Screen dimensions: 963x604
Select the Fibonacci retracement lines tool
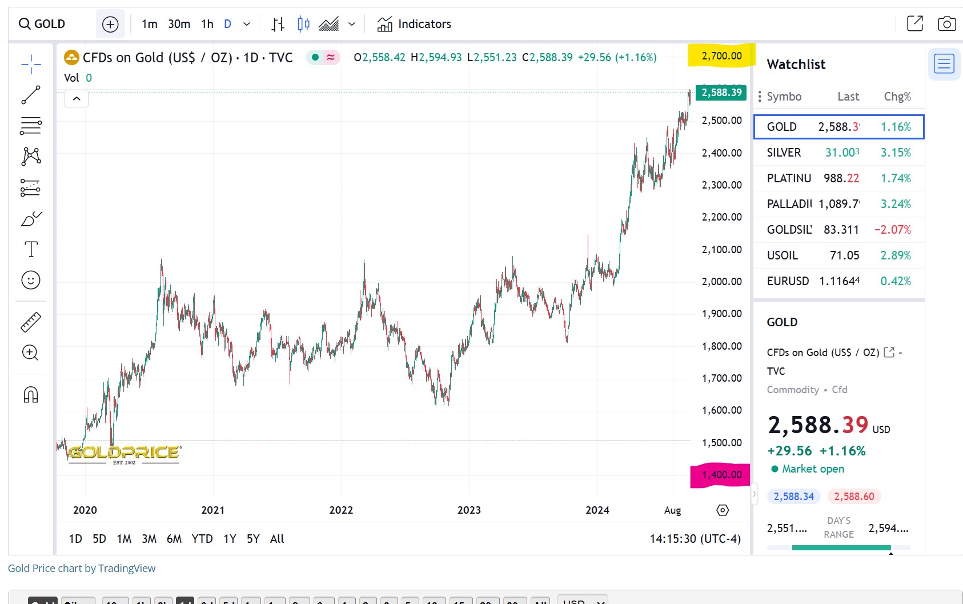pos(31,126)
